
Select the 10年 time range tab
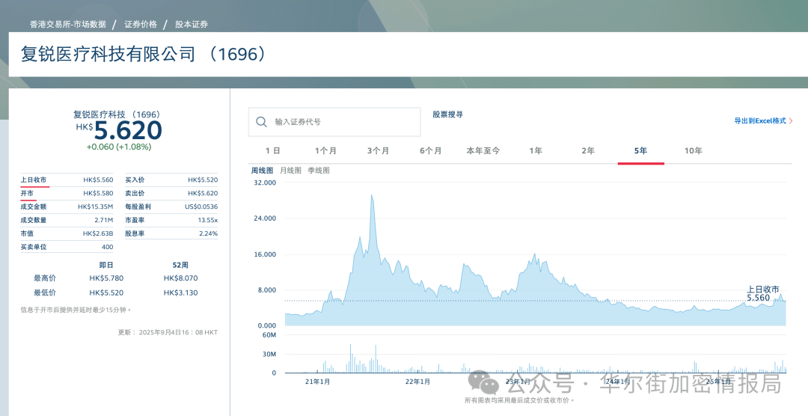click(693, 150)
